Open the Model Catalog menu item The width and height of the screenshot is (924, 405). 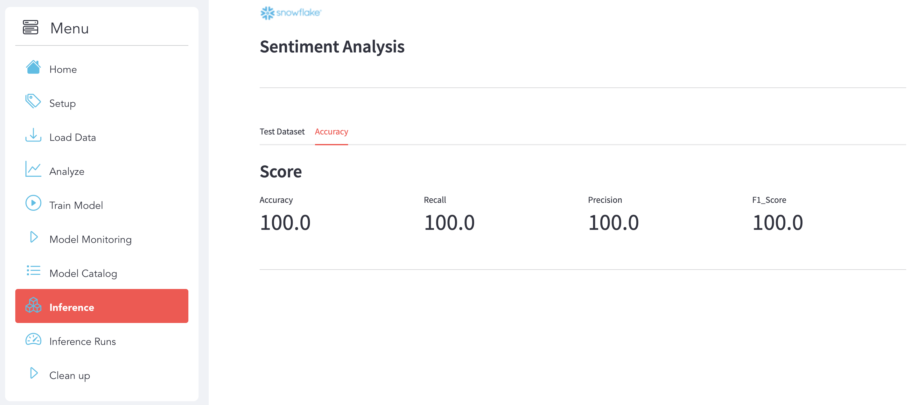coord(83,273)
